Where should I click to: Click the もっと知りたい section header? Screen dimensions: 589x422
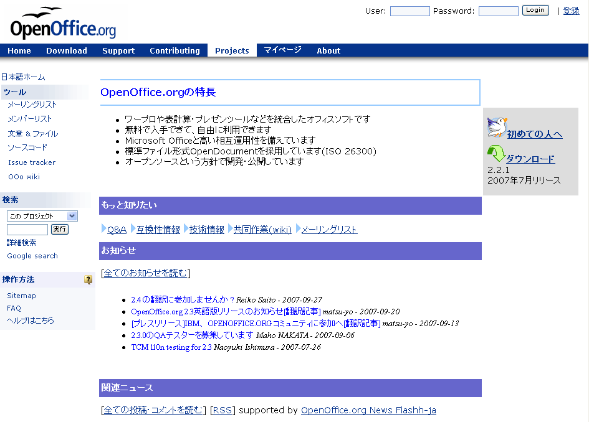tap(290, 205)
